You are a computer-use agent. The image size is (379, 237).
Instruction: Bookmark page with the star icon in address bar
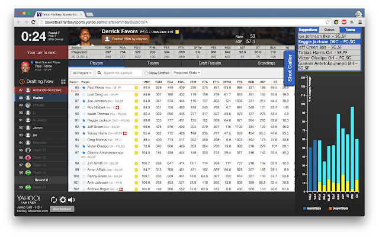coord(327,23)
